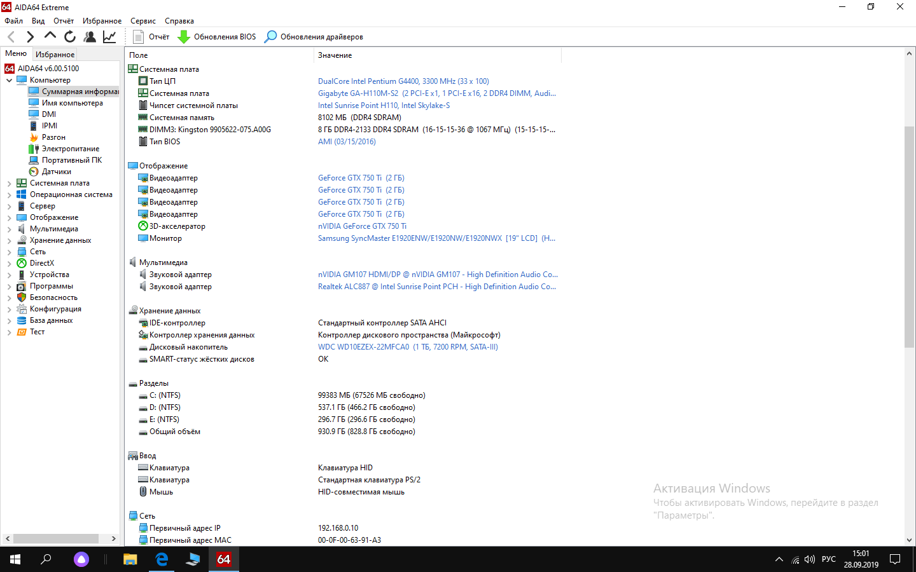Click the Отчёт report toolbar button
The height and width of the screenshot is (572, 916).
click(151, 37)
